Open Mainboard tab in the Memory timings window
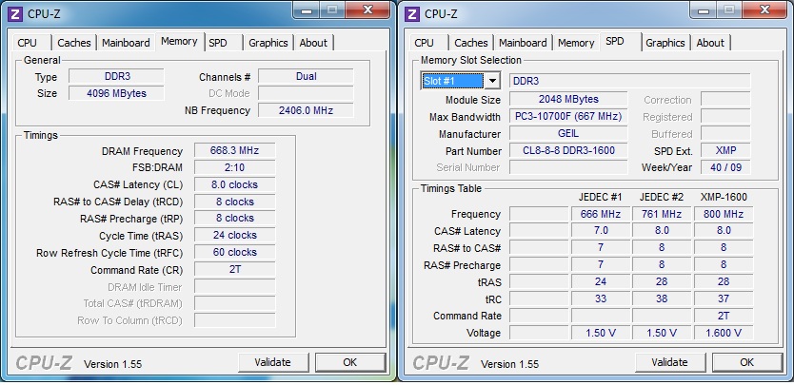This screenshot has width=794, height=385. point(126,43)
